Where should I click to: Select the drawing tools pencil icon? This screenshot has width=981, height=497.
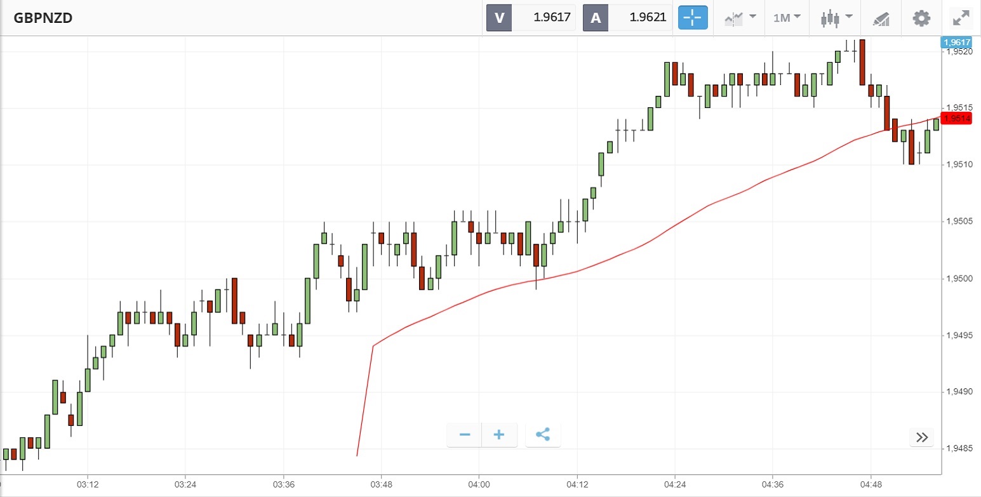tap(881, 18)
